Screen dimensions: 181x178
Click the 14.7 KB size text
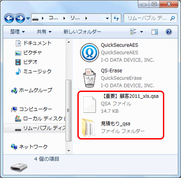point(110,111)
